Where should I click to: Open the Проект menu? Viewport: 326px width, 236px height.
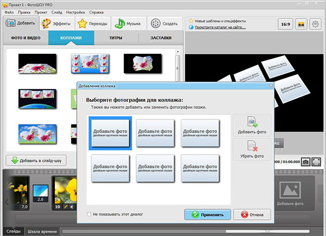click(x=41, y=12)
